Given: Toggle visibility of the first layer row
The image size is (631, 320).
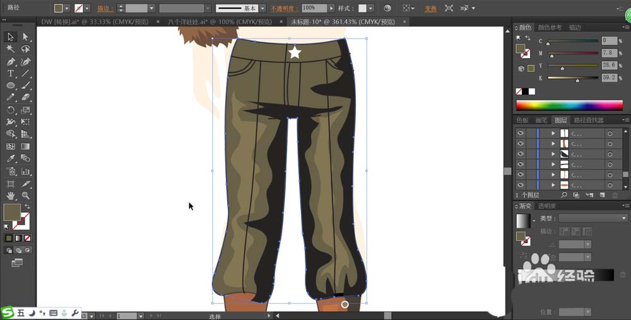Looking at the screenshot, I should [x=521, y=134].
